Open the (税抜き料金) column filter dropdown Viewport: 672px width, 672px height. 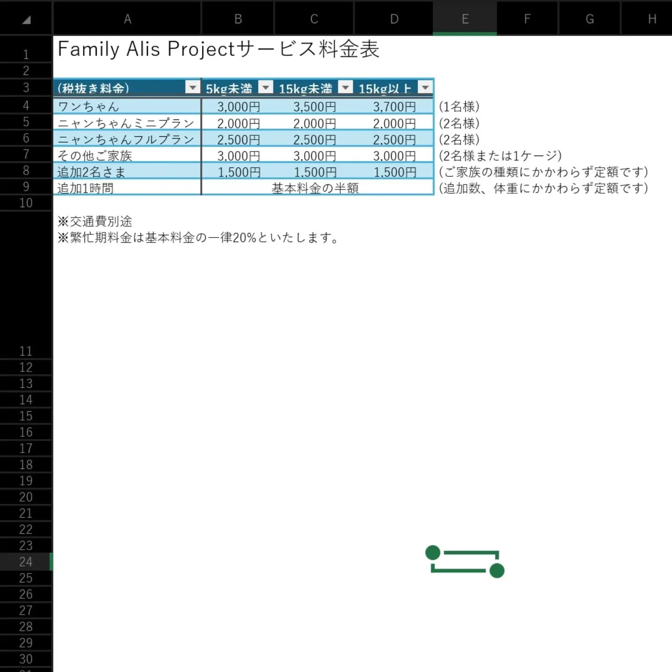click(192, 87)
